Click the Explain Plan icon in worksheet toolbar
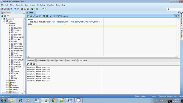Viewport: 183px width, 103px height. click(x=44, y=16)
